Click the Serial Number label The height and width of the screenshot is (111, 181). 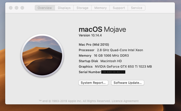[x=90, y=72]
